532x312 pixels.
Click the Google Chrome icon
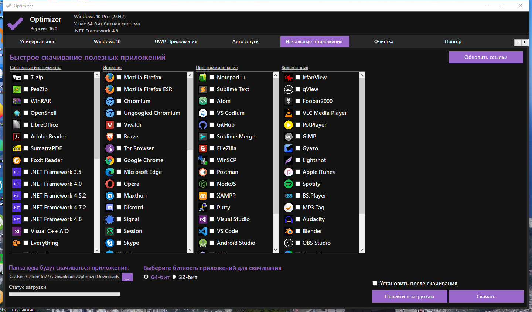tap(110, 160)
